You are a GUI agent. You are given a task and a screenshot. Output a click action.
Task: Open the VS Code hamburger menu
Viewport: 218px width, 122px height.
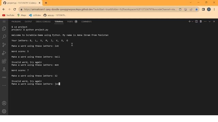pyautogui.click(x=4, y=21)
